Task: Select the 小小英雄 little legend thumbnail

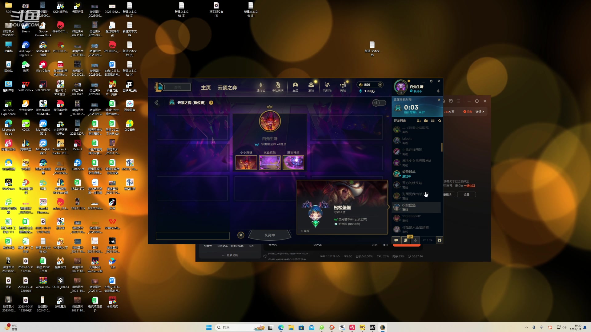Action: 246,162
